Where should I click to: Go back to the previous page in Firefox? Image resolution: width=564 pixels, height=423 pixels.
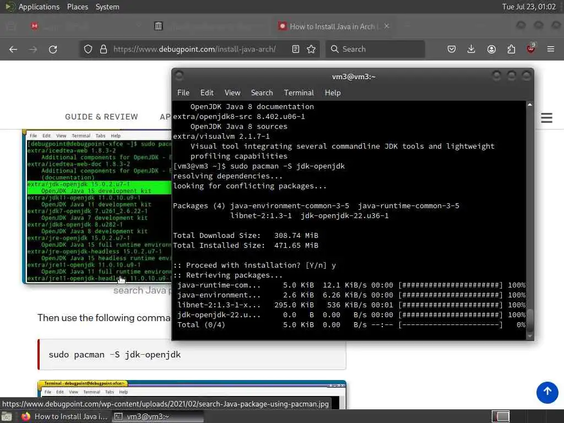pyautogui.click(x=13, y=49)
